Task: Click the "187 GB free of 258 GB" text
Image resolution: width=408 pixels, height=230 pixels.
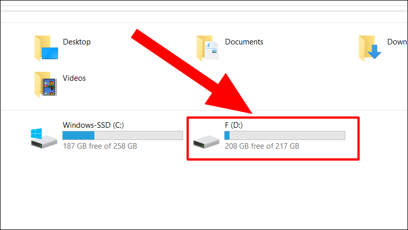Action: click(x=100, y=146)
